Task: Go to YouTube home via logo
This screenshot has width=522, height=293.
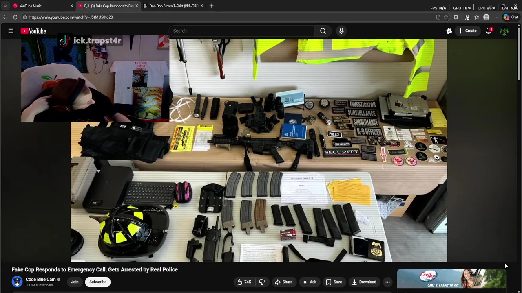Action: coord(33,31)
